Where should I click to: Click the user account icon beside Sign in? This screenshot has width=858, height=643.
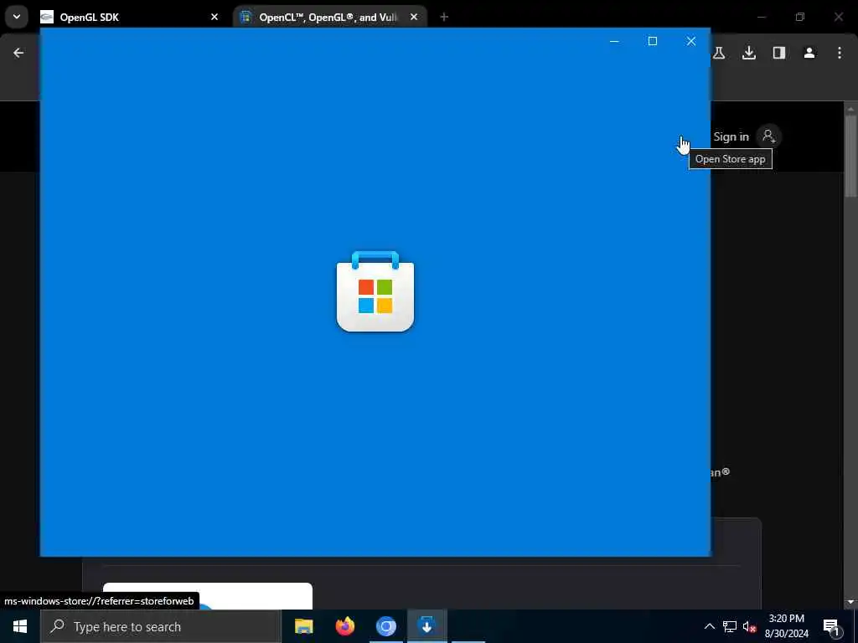(x=769, y=136)
